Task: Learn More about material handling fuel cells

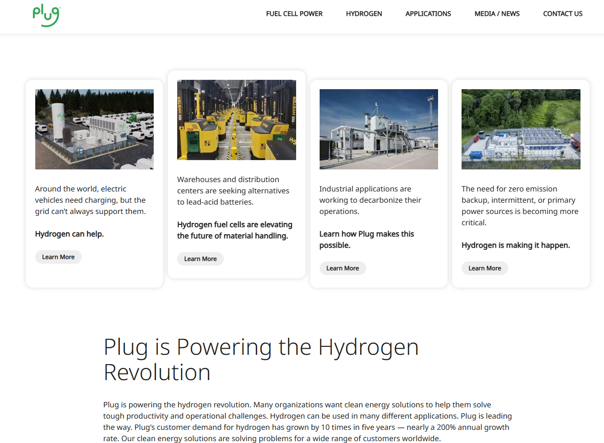Action: pos(200,259)
